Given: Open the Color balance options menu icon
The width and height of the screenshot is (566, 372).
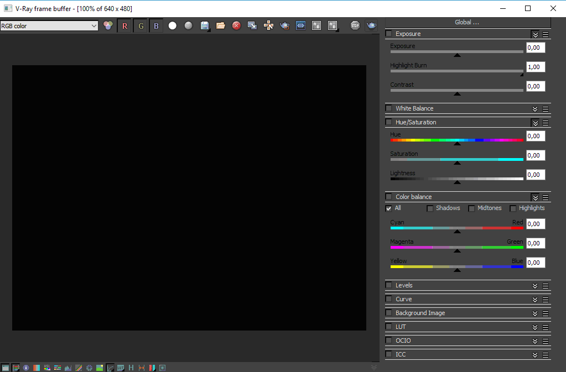Looking at the screenshot, I should [x=546, y=197].
